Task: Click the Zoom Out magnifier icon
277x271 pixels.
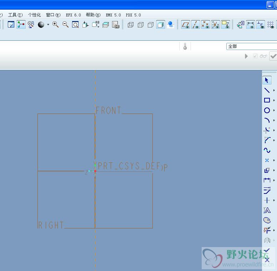Action: 65,25
